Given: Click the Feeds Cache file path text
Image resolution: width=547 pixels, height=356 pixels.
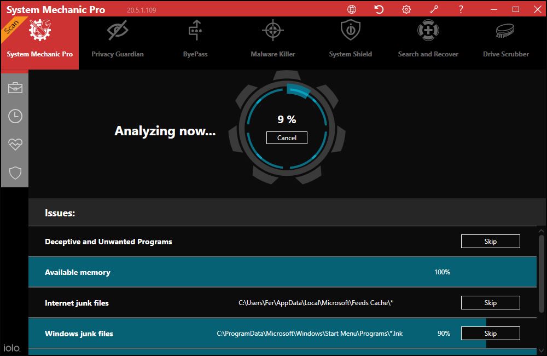Looking at the screenshot, I should click(316, 303).
